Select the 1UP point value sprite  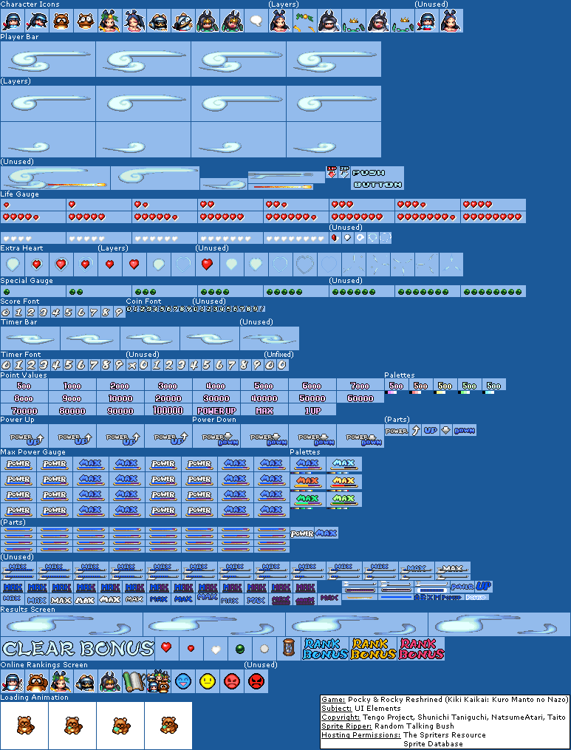pos(312,410)
